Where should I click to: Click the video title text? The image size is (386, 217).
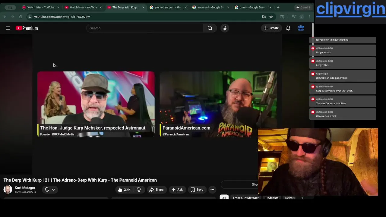[x=80, y=180]
